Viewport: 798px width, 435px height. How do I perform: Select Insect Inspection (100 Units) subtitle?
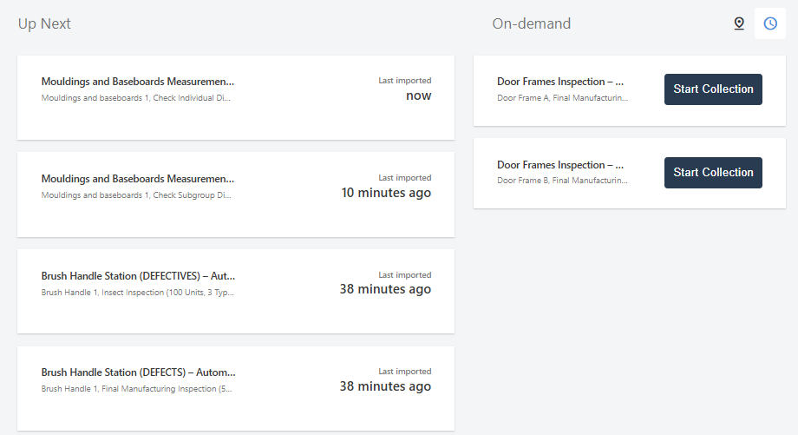click(x=137, y=293)
